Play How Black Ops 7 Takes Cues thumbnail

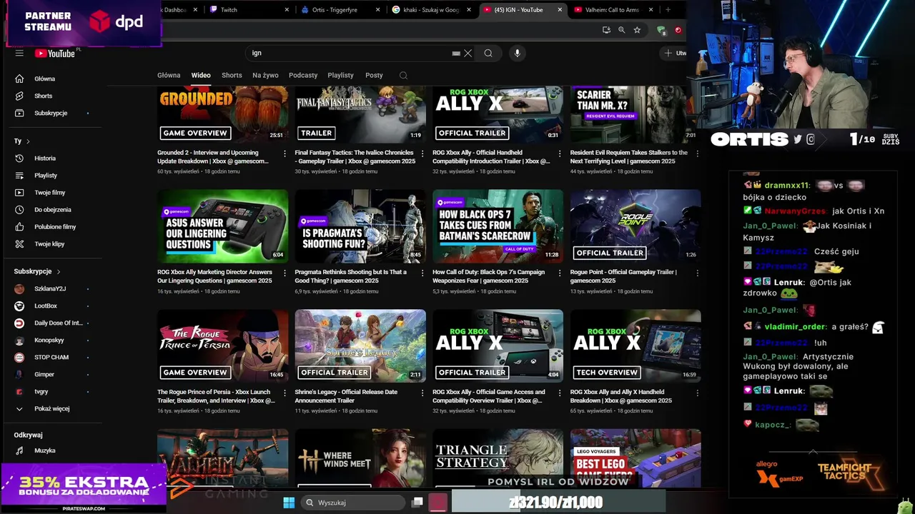click(498, 226)
